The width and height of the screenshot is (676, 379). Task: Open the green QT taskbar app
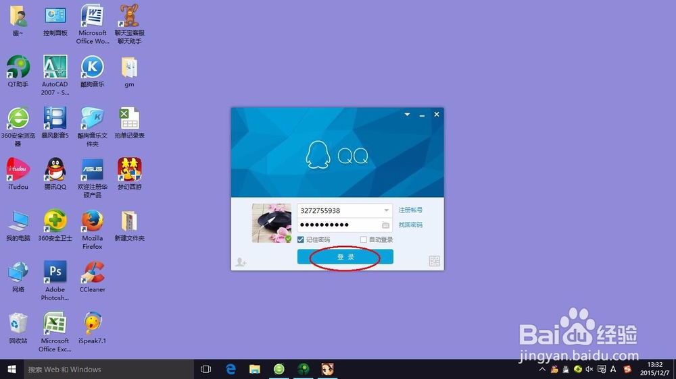pyautogui.click(x=304, y=369)
